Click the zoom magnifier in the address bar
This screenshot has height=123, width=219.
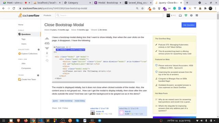point(137,8)
